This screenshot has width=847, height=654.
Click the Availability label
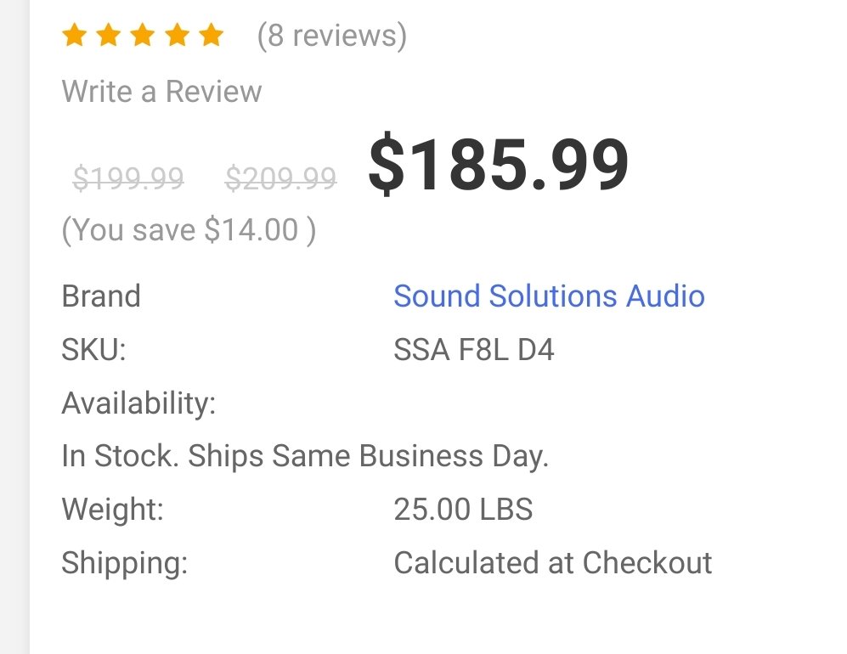[x=138, y=403]
